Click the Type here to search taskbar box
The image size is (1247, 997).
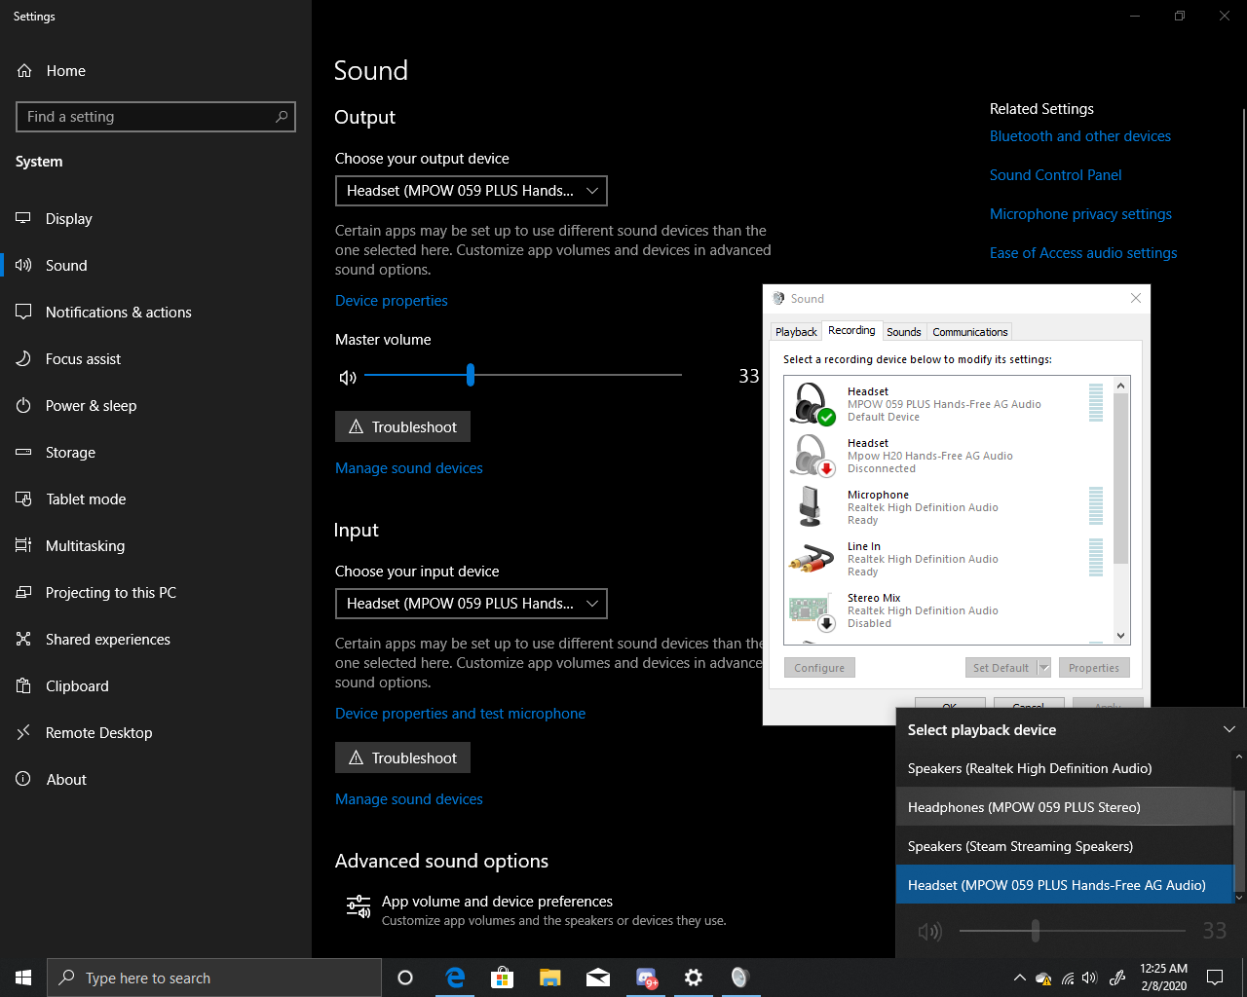214,978
